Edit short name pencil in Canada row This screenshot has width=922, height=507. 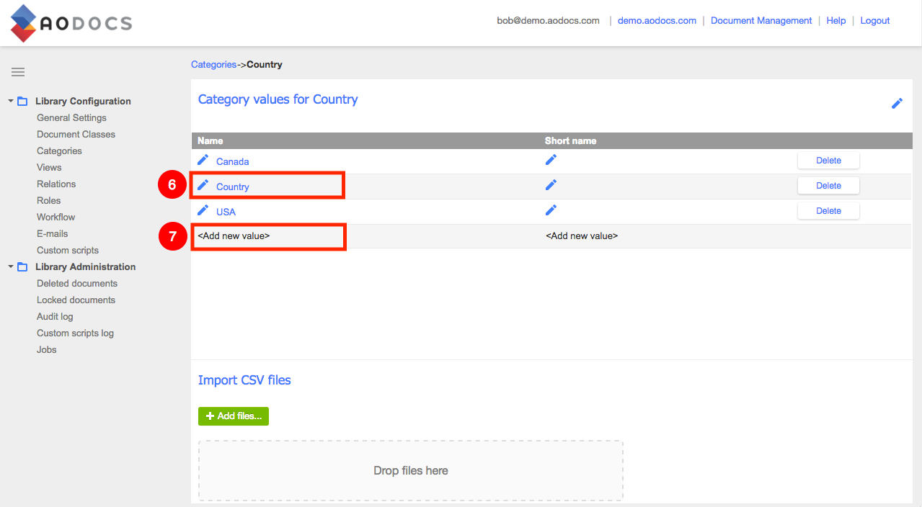[551, 160]
